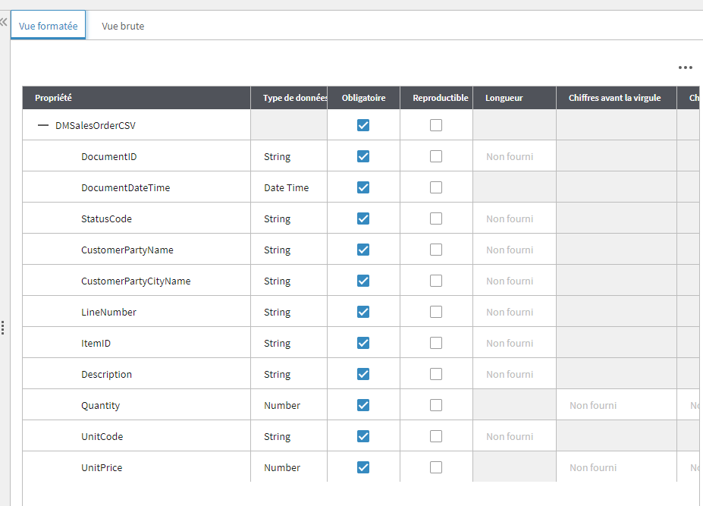Uncheck Obligatoire for UnitCode
Viewport: 703px width, 506px height.
[363, 436]
